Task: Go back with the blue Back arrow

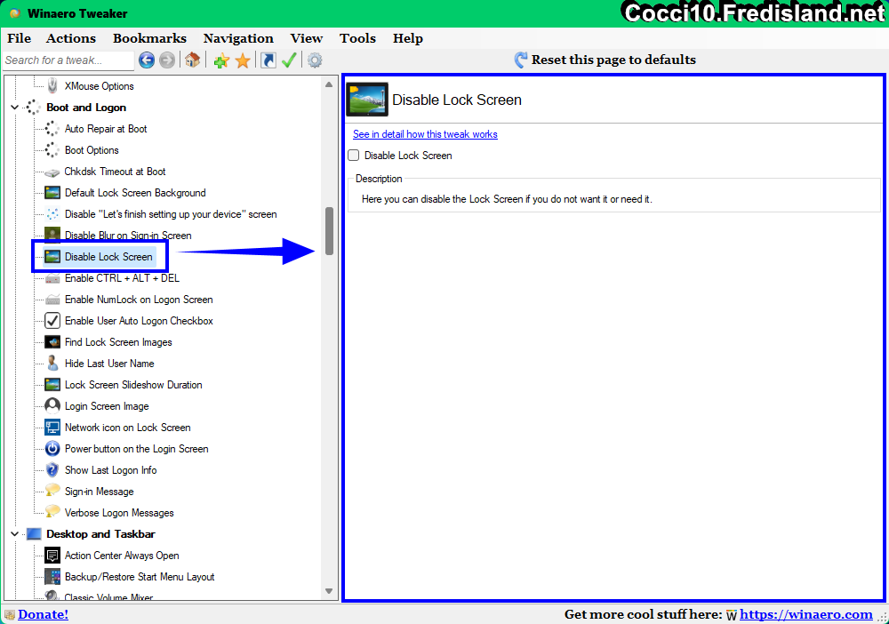Action: (147, 60)
